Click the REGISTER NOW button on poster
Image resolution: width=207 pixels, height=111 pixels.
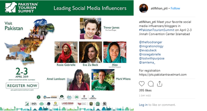[x=22, y=86]
